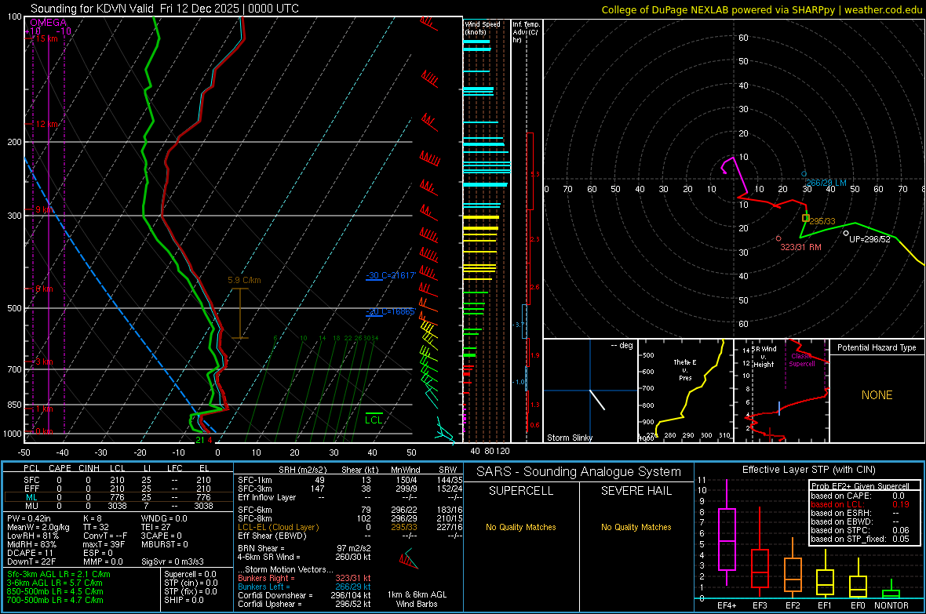926x614 pixels.
Task: Click the maxT = 39F value
Action: [104, 544]
